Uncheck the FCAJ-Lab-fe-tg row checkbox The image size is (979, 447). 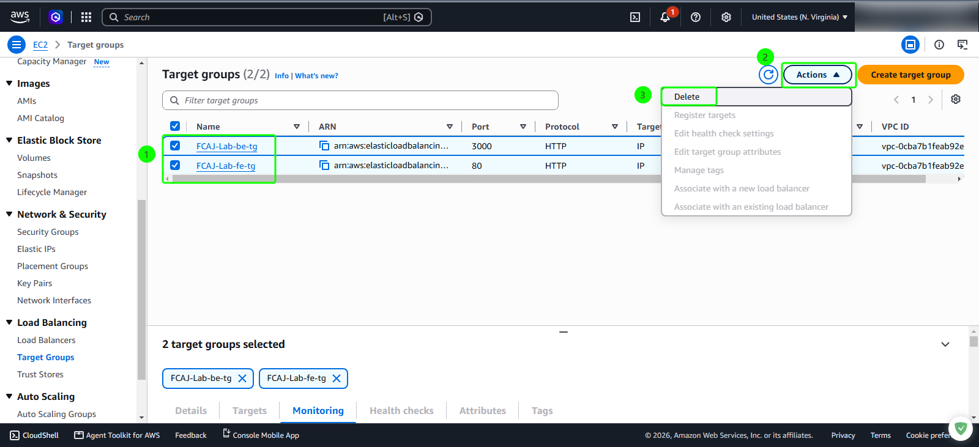[x=175, y=165]
